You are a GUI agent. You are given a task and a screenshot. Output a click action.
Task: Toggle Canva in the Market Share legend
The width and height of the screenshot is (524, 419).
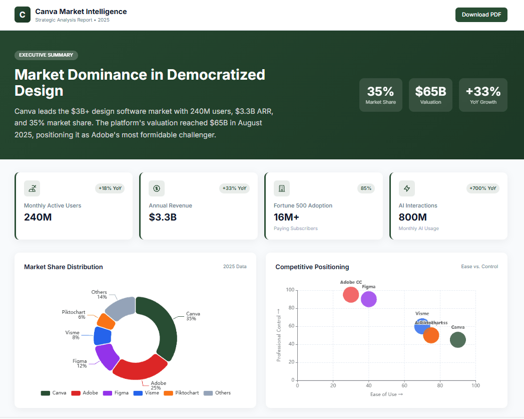[x=53, y=393]
